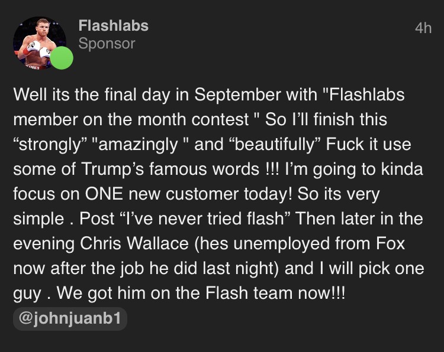Click the word "Fox" in the post
Screen dimensions: 444x352
tap(394, 244)
